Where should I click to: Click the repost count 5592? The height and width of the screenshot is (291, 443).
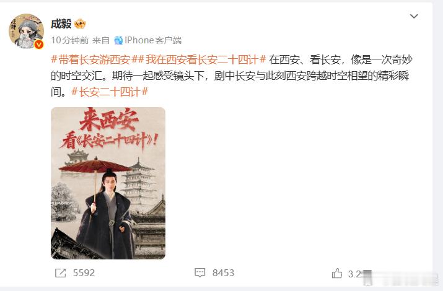pos(84,273)
